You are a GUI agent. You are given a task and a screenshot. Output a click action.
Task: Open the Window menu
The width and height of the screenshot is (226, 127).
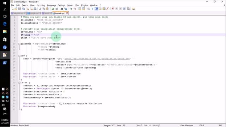pyautogui.click(x=94, y=5)
